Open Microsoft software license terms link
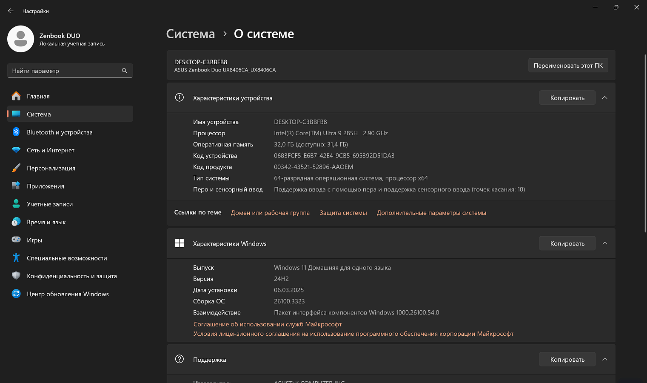647x383 pixels. coord(353,333)
